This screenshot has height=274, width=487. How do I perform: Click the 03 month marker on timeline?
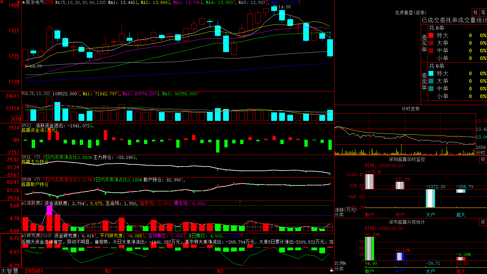click(x=221, y=271)
